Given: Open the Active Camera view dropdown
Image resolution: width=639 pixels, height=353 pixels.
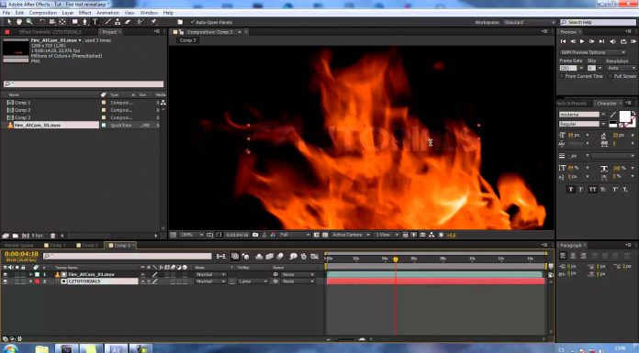Looking at the screenshot, I should tap(351, 235).
